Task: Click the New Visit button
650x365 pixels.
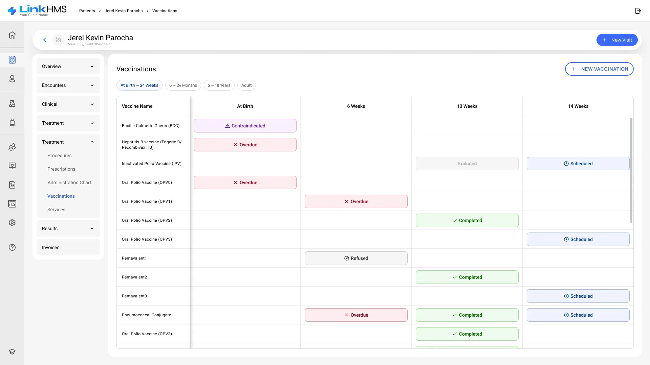Action: pos(617,40)
